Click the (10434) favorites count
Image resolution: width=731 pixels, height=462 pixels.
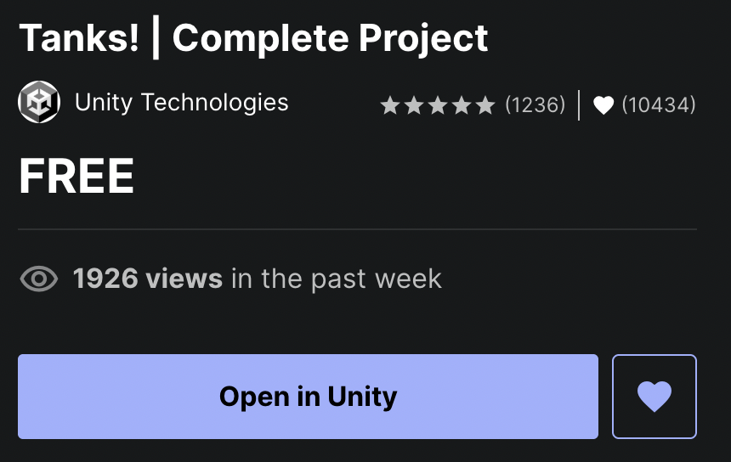coord(659,105)
